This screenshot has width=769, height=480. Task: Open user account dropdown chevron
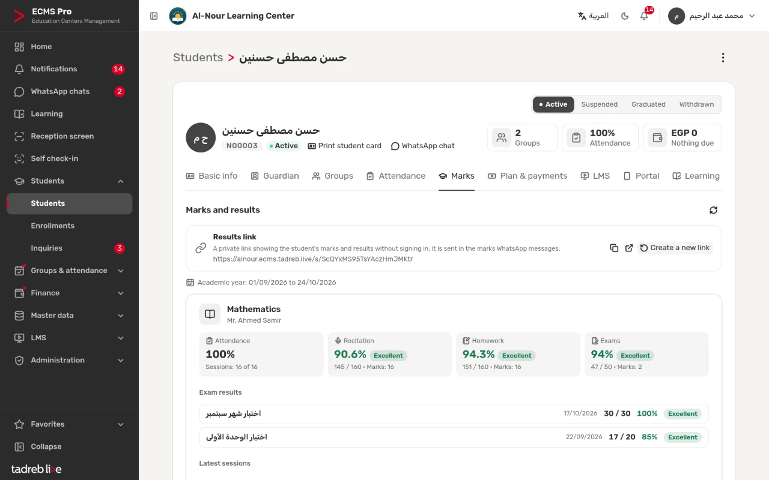(752, 16)
